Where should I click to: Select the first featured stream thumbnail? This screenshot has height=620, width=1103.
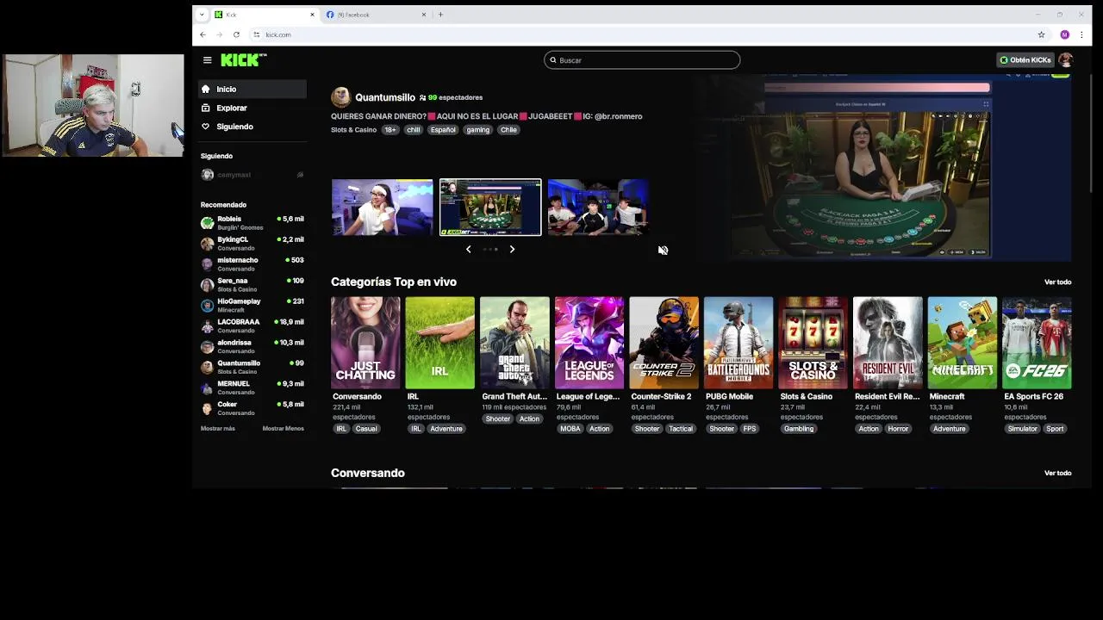(x=382, y=207)
